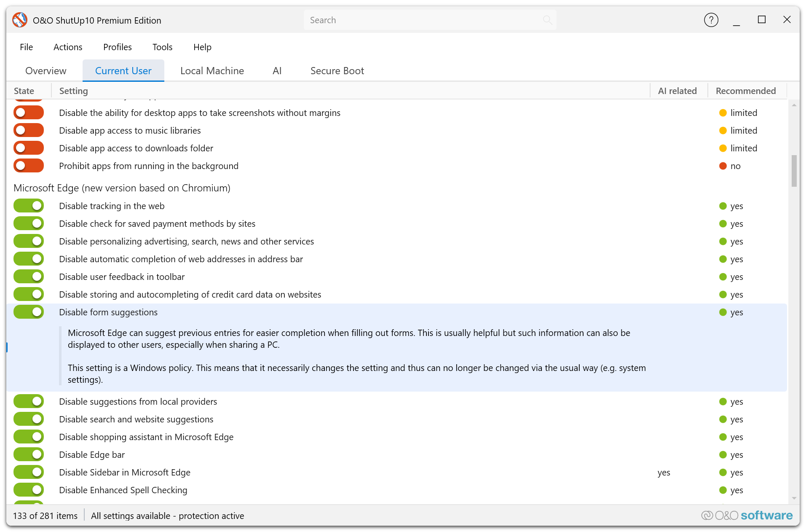Toggle Disable app access to downloads folder
806x532 pixels.
tap(29, 148)
